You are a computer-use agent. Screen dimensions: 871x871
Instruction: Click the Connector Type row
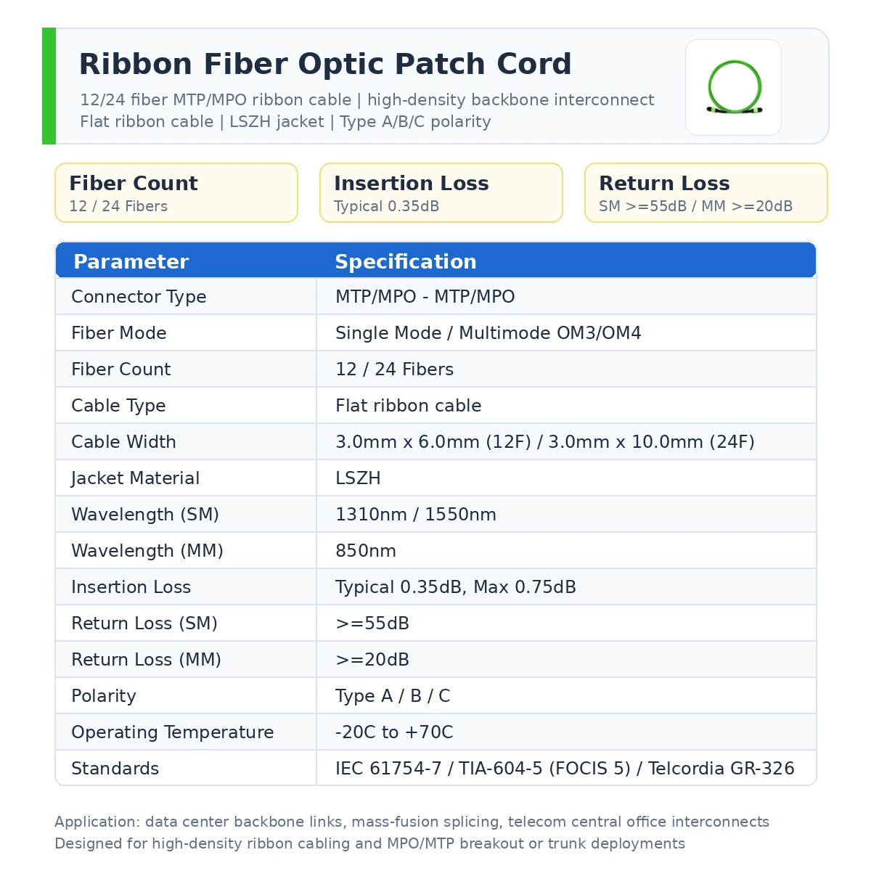coord(435,296)
